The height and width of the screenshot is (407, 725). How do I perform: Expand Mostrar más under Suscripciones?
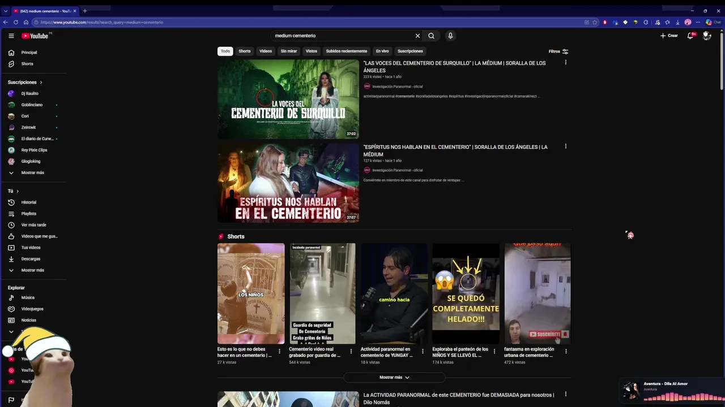[33, 172]
